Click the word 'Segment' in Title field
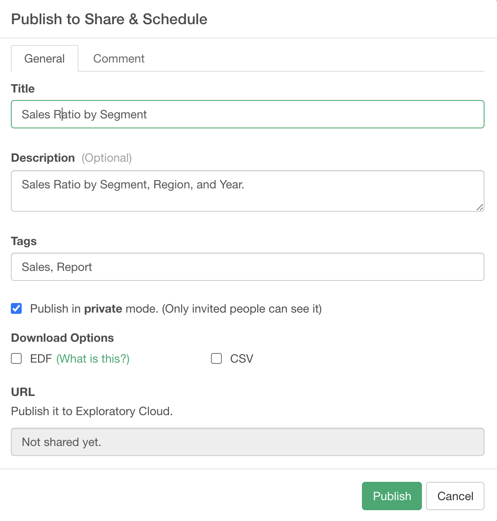 click(x=123, y=115)
